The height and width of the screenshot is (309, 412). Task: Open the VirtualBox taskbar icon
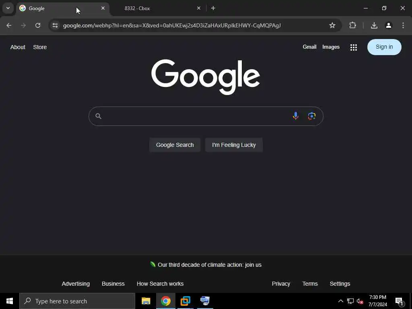(x=185, y=301)
